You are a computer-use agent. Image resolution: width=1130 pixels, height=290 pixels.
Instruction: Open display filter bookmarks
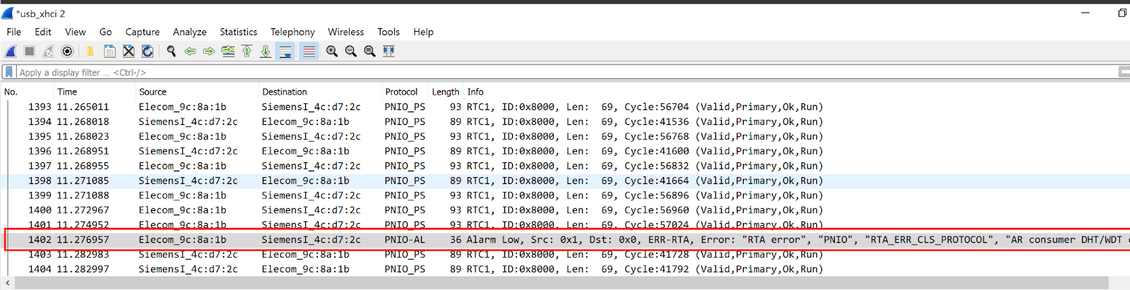pyautogui.click(x=8, y=72)
